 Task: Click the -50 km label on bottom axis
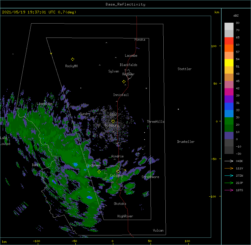74,241
